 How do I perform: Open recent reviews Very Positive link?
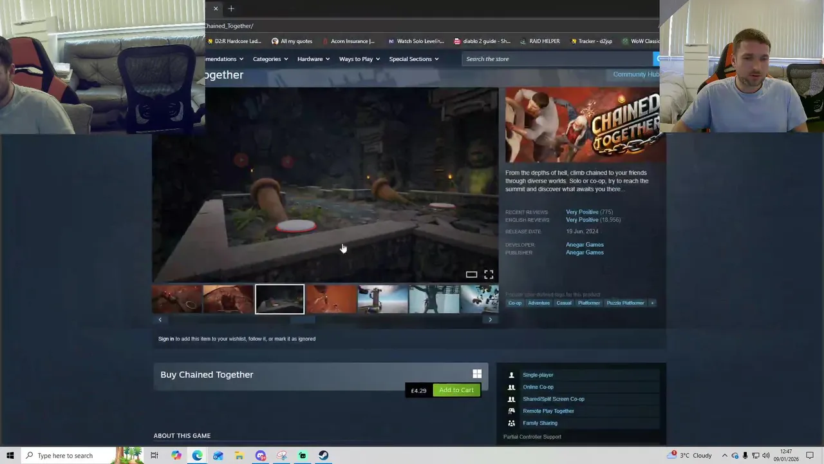point(582,212)
